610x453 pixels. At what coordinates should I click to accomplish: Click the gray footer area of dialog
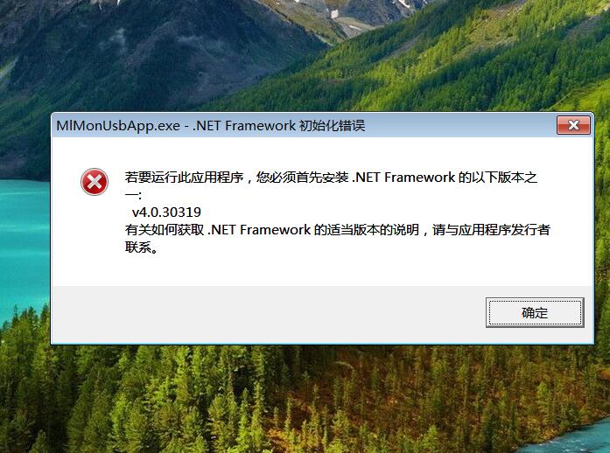(269, 314)
